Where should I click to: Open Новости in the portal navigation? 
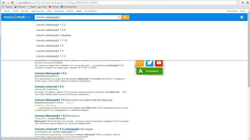click(70, 11)
